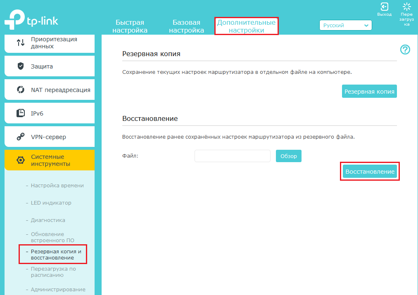This screenshot has height=295, width=418.
Task: Select Администрирование submenu item
Action: 58,289
